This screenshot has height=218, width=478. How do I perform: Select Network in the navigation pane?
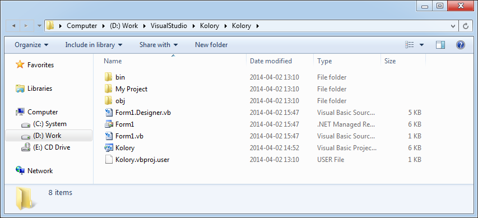tap(40, 171)
